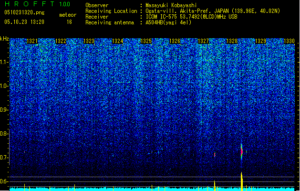Click the 1.1 kHz axis label

pyautogui.click(x=4, y=62)
